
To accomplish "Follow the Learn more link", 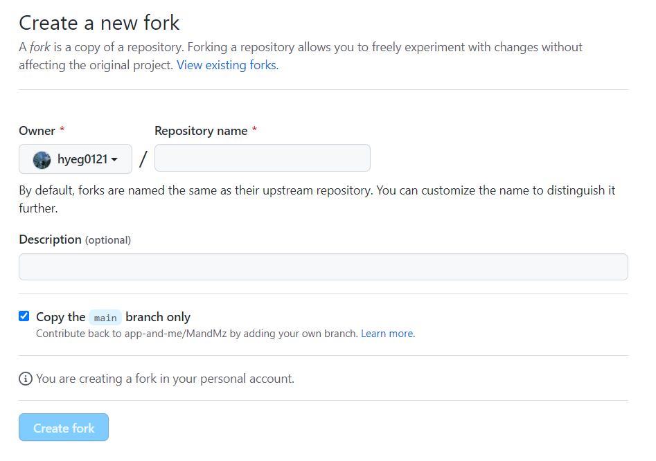I will (x=388, y=334).
